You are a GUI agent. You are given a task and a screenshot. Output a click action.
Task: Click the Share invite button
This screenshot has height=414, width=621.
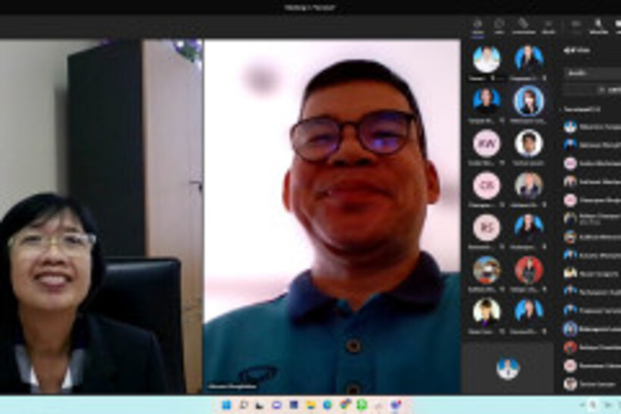pos(593,89)
